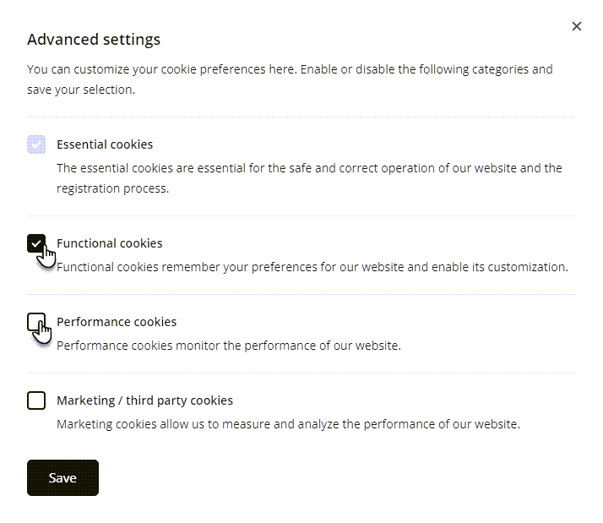
Task: Click the "Marketing / third party cookies" label
Action: (x=144, y=400)
